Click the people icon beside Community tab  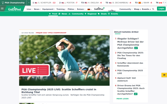(x=70, y=14)
